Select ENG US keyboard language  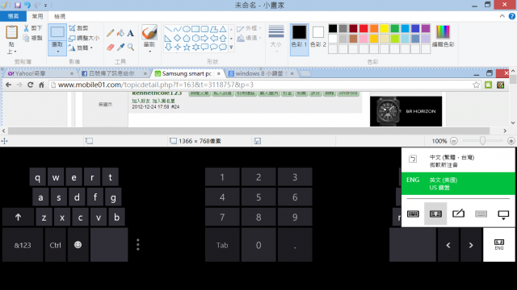click(458, 184)
